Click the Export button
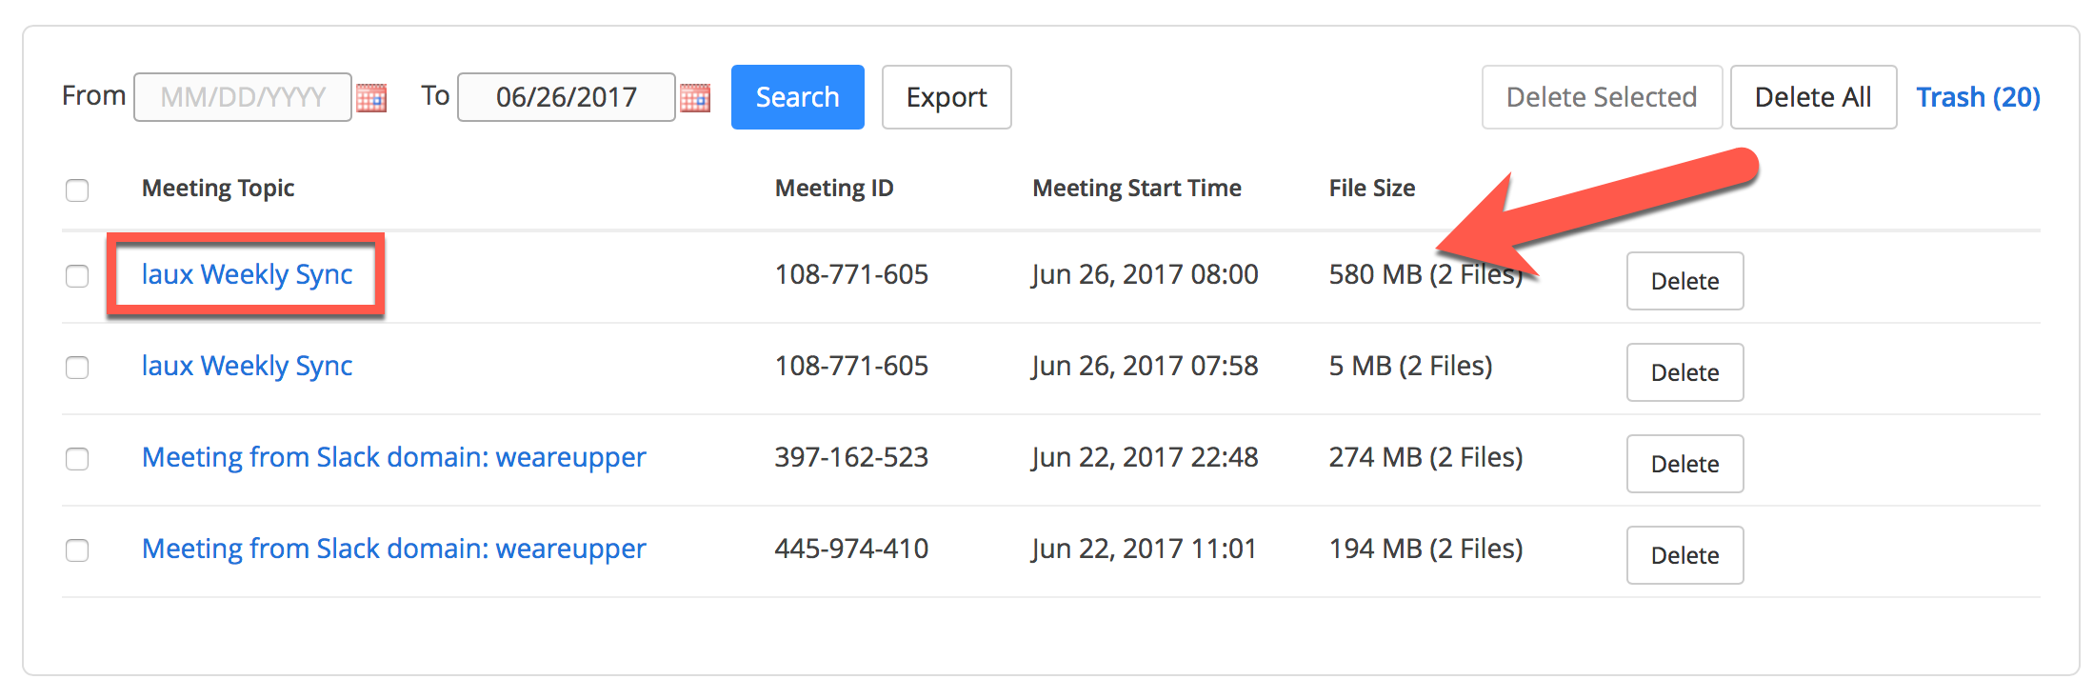This screenshot has height=699, width=2093. coord(946,96)
